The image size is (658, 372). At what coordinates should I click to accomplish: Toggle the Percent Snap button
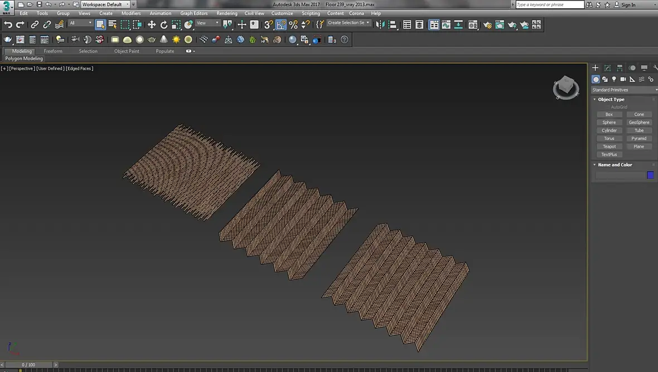pos(293,25)
